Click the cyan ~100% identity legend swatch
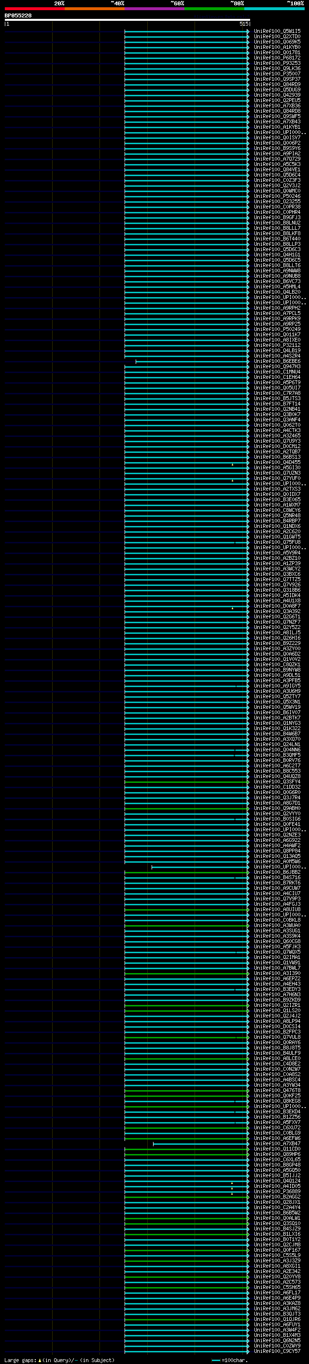The image size is (309, 1364). [x=274, y=9]
